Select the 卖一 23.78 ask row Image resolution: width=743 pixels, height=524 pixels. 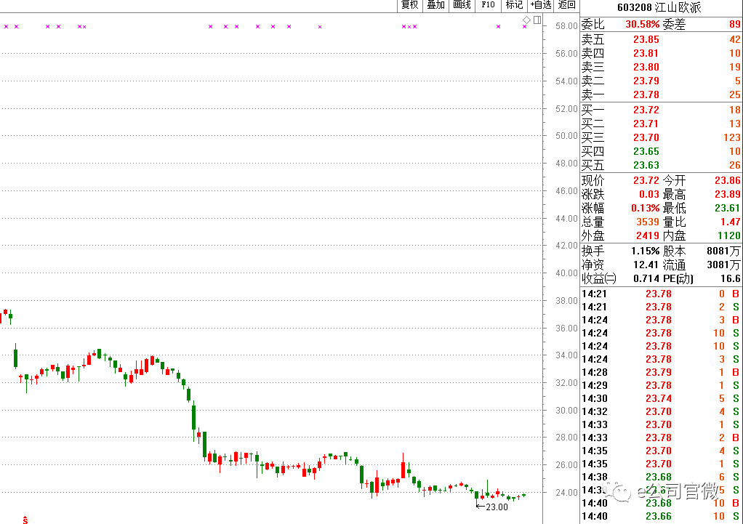(661, 94)
